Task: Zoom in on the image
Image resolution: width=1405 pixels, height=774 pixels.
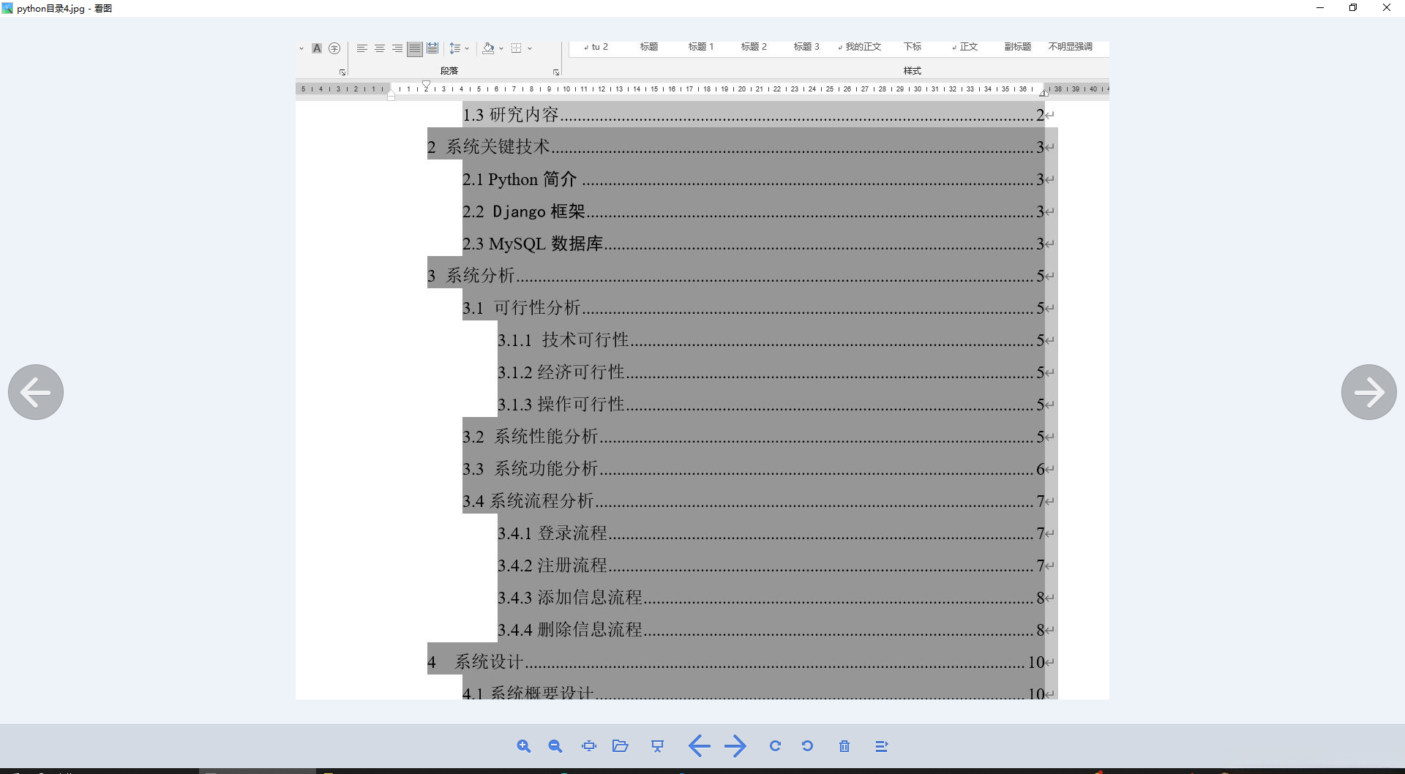Action: pos(524,745)
